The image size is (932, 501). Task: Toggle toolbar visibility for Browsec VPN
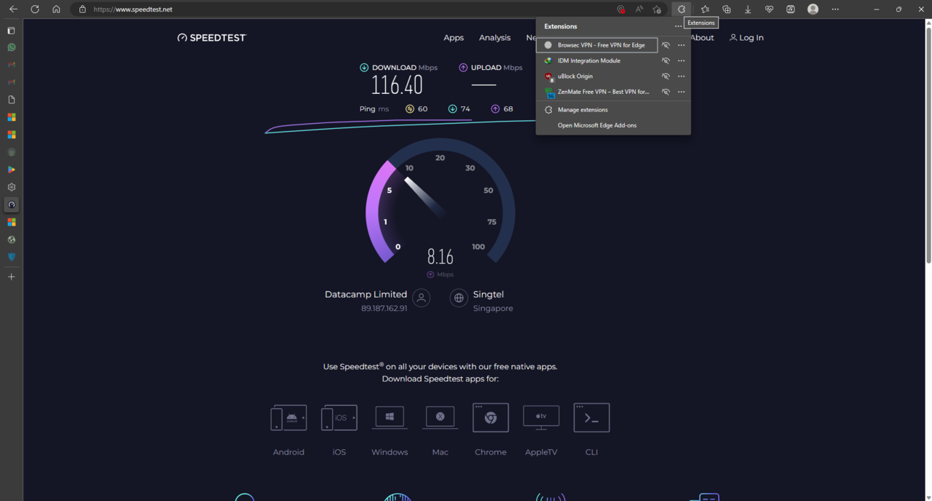(666, 45)
